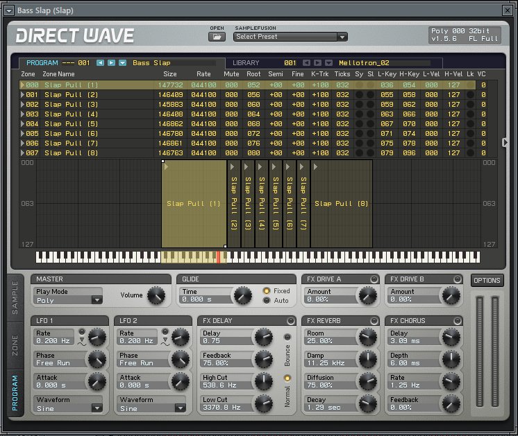Image resolution: width=518 pixels, height=436 pixels.
Task: Toggle LFO 1 tempo sync indicator
Action: tap(82, 331)
